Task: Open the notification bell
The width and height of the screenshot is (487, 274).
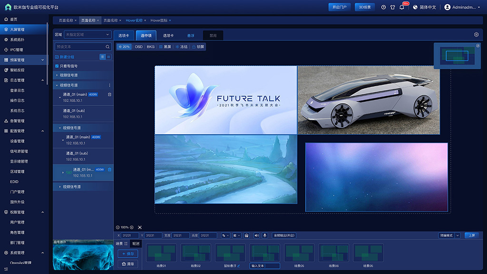Action: (402, 7)
